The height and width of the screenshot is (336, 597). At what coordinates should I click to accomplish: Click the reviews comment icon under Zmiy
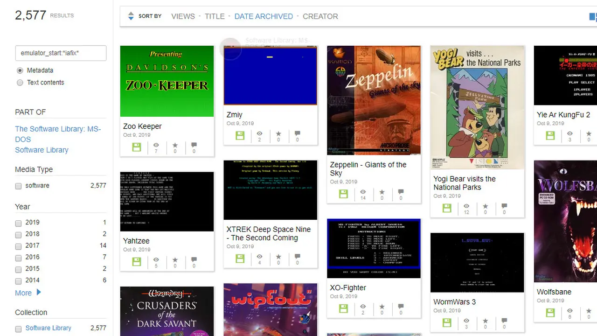click(298, 133)
